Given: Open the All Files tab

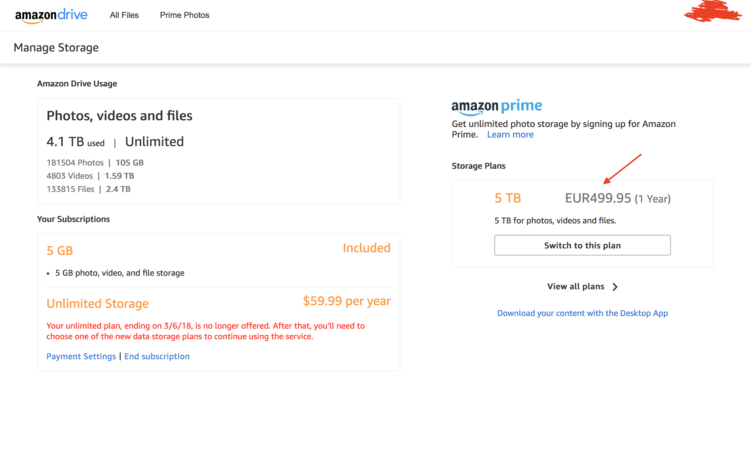Looking at the screenshot, I should click(x=124, y=15).
